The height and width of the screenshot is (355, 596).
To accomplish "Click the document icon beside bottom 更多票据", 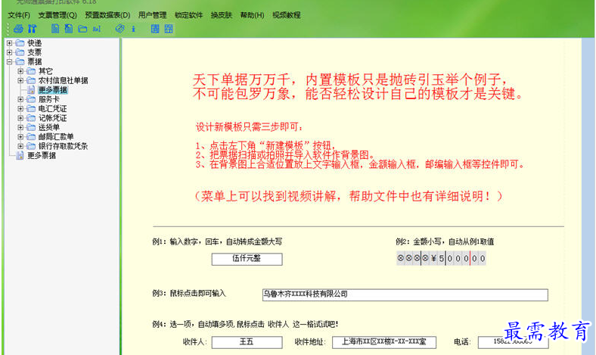I will pyautogui.click(x=20, y=155).
